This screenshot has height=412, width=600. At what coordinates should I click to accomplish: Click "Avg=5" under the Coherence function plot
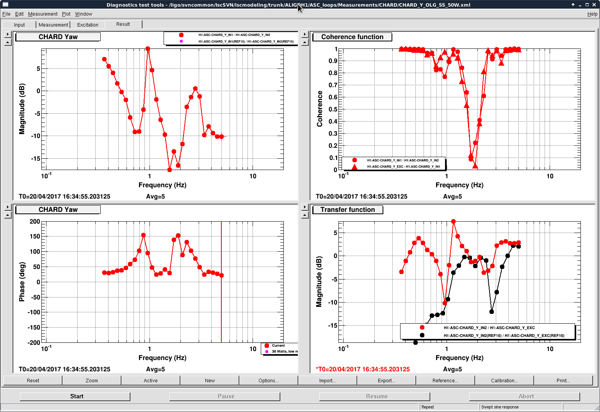452,196
